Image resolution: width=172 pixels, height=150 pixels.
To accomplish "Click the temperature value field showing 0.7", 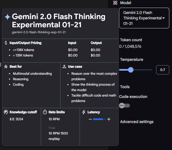I will pyautogui.click(x=162, y=70).
